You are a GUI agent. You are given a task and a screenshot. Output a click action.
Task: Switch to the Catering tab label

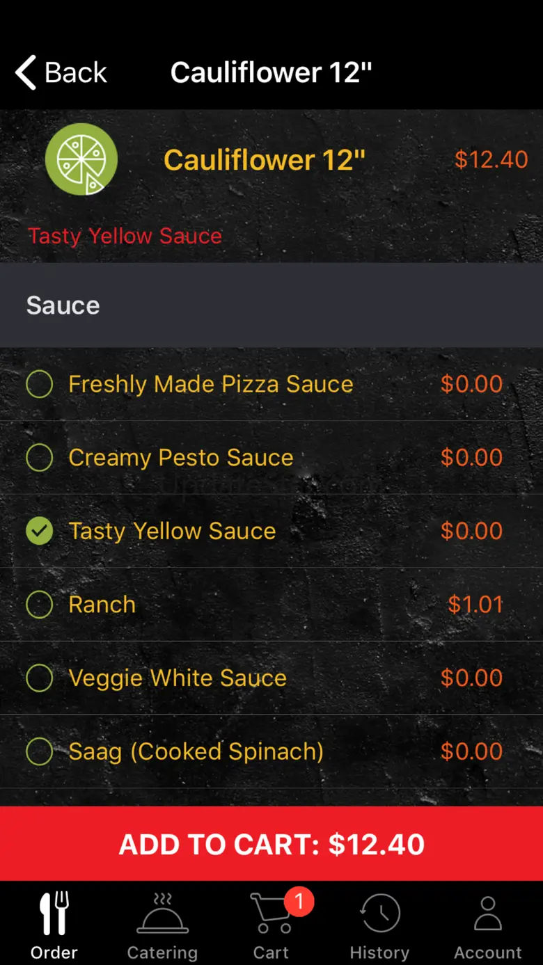162,952
